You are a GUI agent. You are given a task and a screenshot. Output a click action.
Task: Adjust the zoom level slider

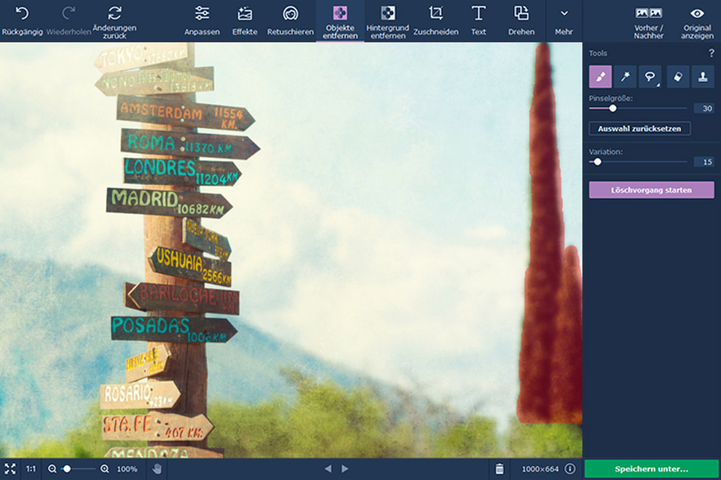[67, 469]
